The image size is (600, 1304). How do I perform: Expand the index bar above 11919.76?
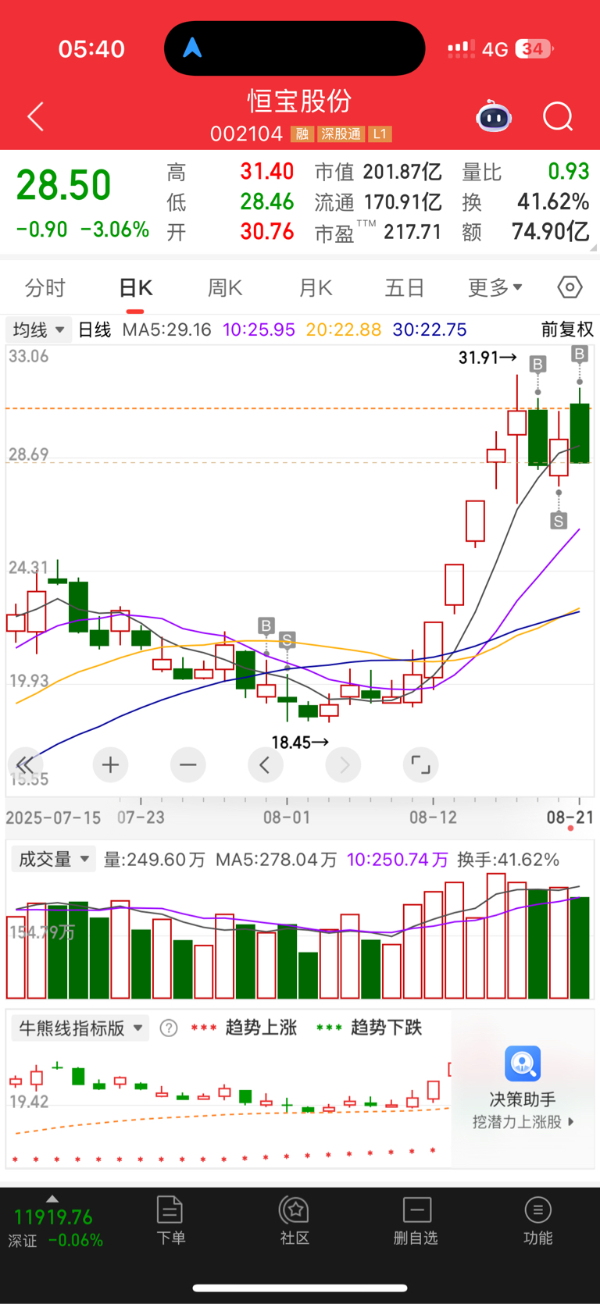point(52,1199)
